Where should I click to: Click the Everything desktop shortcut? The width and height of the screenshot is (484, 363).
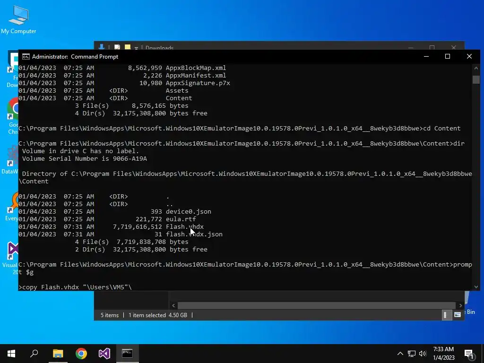12,206
